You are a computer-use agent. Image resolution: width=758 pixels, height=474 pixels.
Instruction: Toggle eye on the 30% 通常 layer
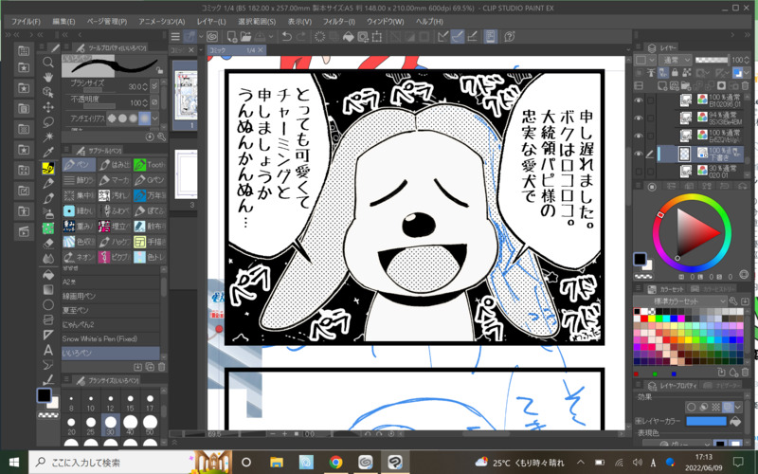(639, 172)
